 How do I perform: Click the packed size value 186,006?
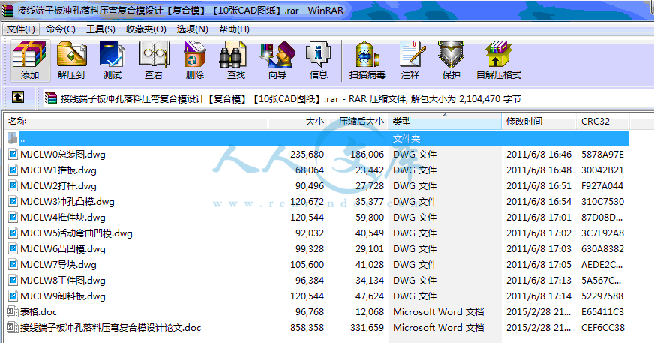pyautogui.click(x=367, y=155)
